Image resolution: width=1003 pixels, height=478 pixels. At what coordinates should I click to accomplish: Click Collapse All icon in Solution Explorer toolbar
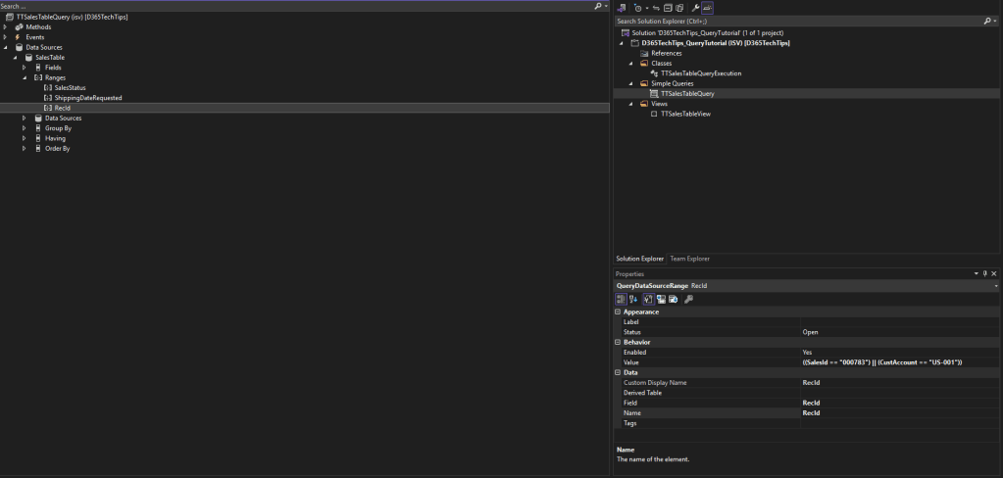pyautogui.click(x=668, y=8)
